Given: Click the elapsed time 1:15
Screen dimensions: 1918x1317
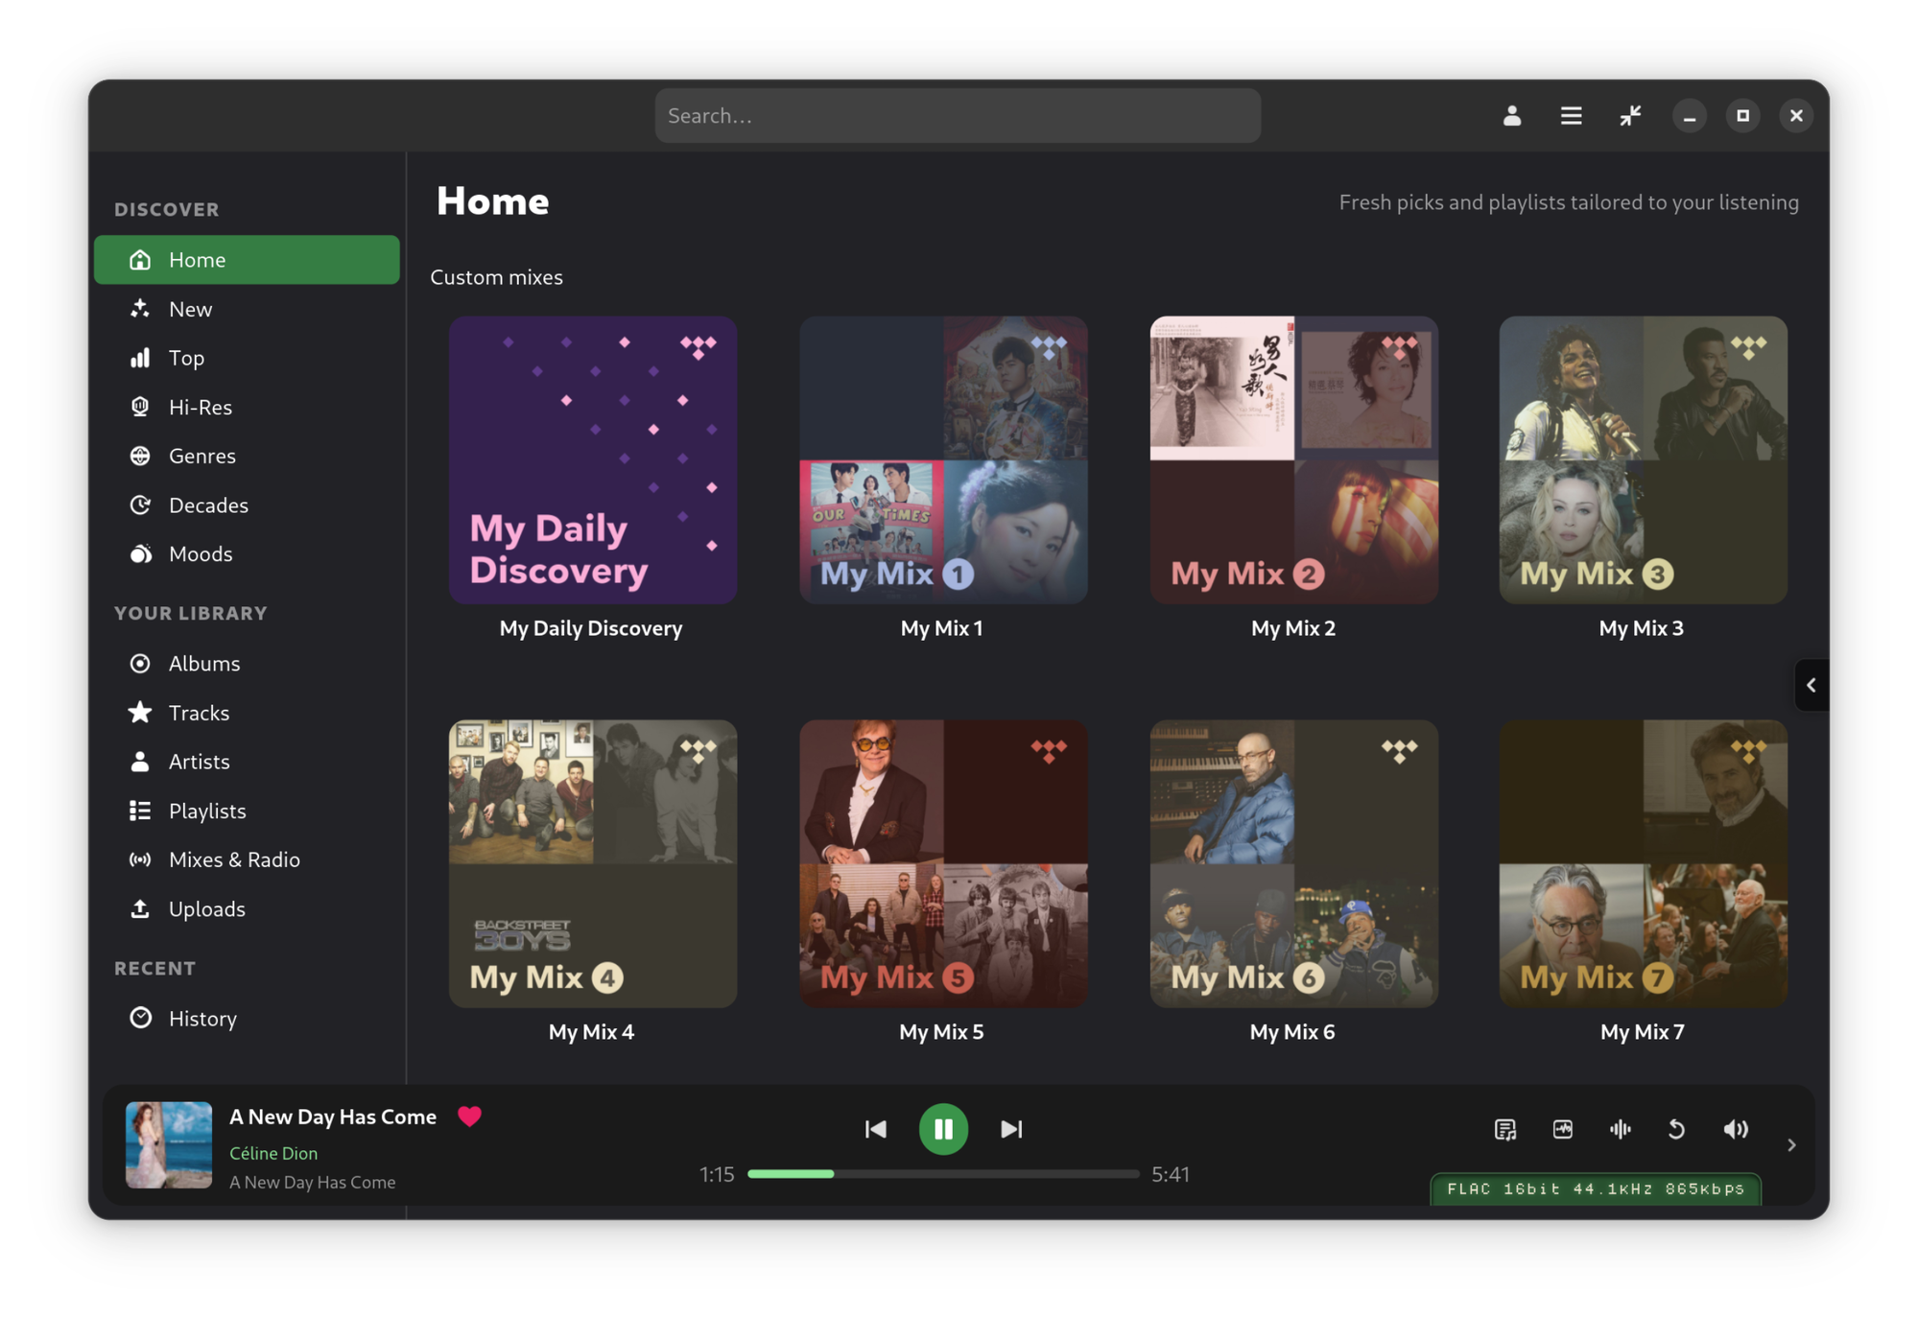Looking at the screenshot, I should point(717,1175).
